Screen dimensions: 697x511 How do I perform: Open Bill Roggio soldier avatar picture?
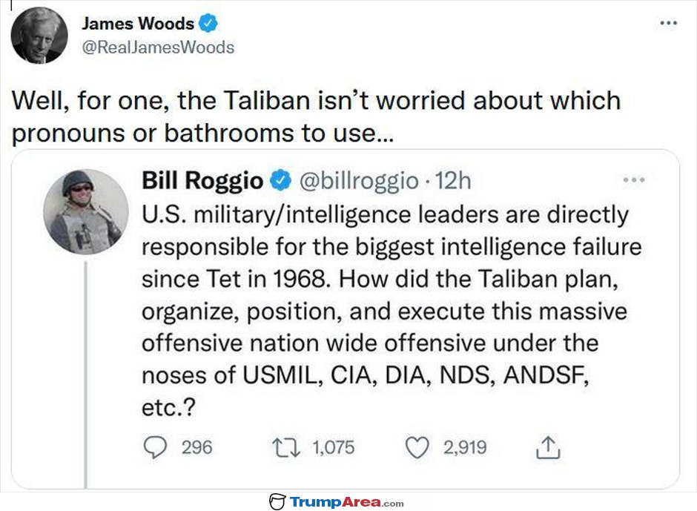(86, 211)
